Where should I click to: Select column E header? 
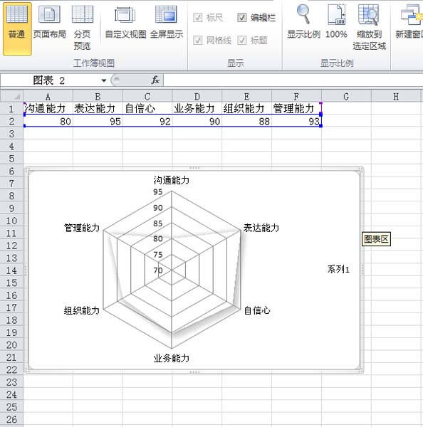[246, 96]
